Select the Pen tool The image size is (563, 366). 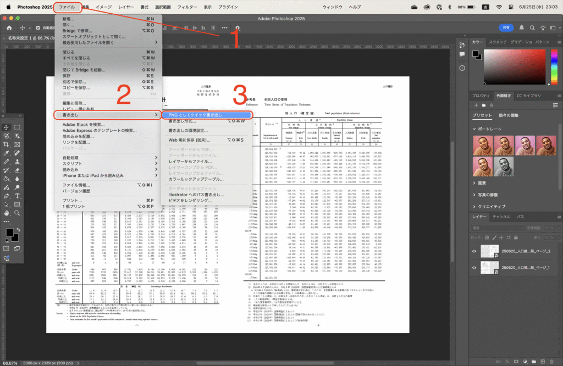pos(7,196)
